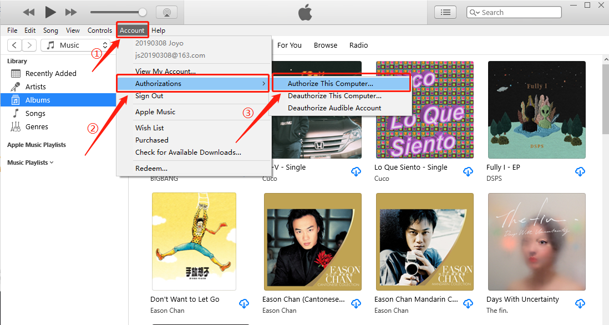Image resolution: width=609 pixels, height=325 pixels.
Task: Download Lo Que Siento - Single
Action: (468, 171)
